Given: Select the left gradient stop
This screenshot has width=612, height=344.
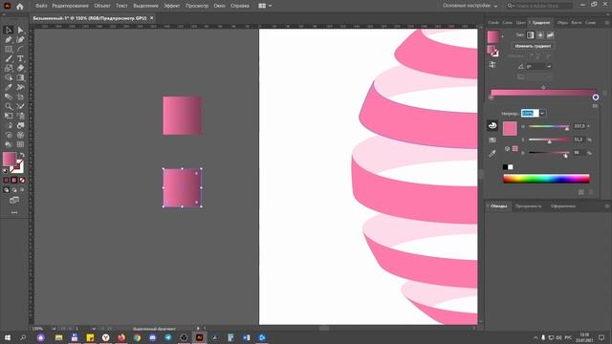Looking at the screenshot, I should [x=491, y=97].
